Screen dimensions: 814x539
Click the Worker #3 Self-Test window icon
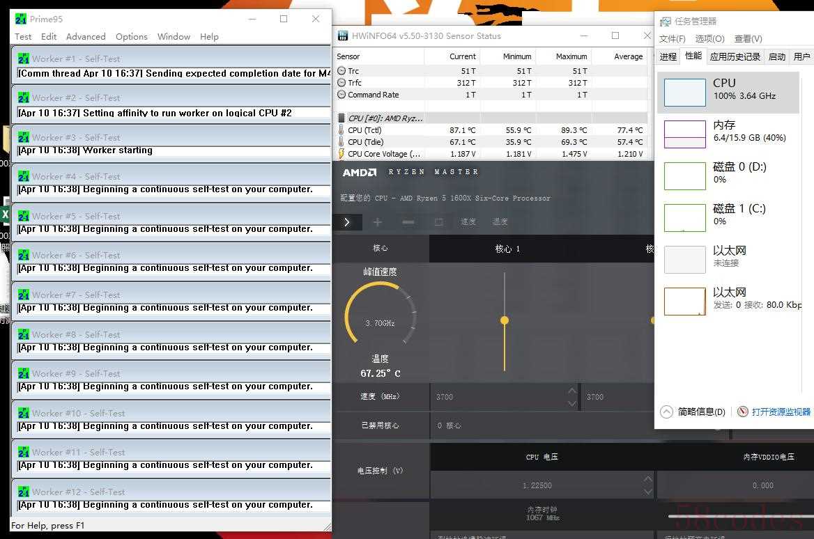pyautogui.click(x=24, y=137)
